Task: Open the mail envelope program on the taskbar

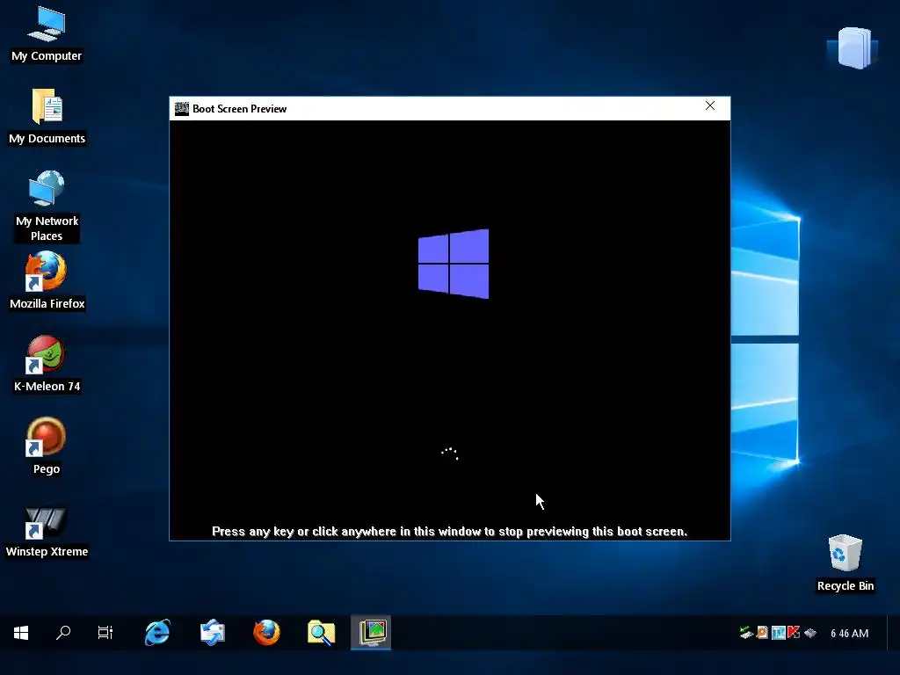Action: tap(213, 633)
